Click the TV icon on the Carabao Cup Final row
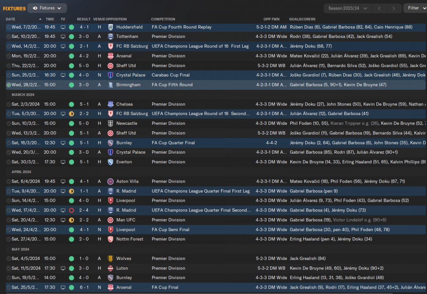Viewport: 427px width, 294px height. [x=63, y=75]
